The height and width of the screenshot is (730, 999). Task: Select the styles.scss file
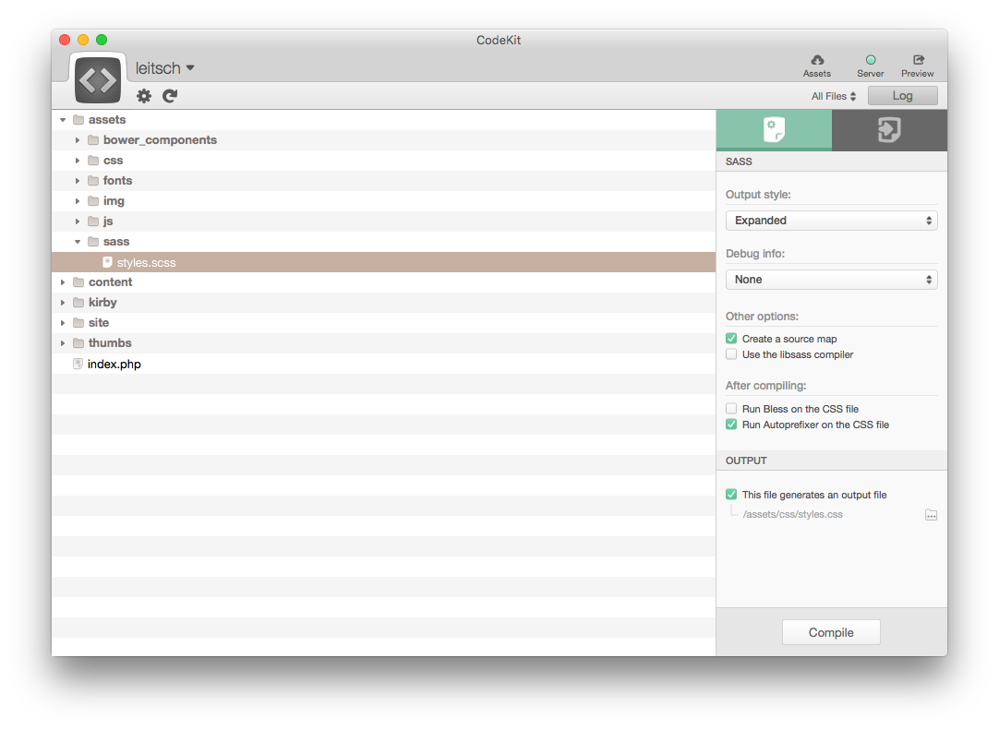click(146, 263)
